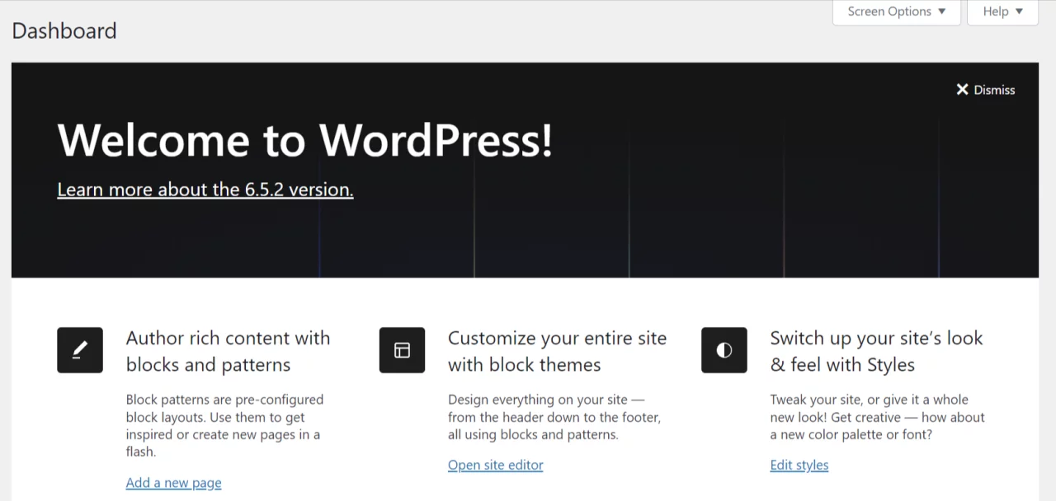Click the Dismiss text in welcome panel

point(994,90)
